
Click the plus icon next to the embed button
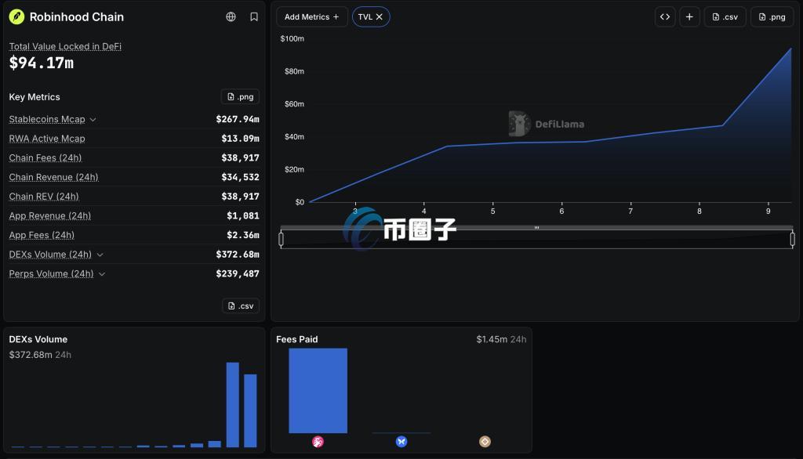coord(689,17)
